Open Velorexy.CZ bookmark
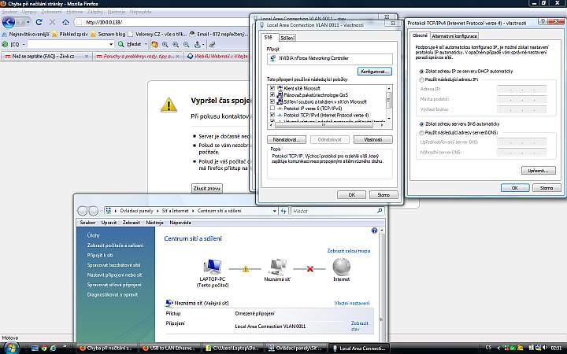 (157, 34)
